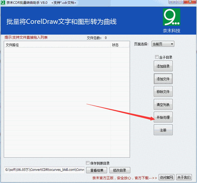Click the red 奈末官方正版 download text

125,178
